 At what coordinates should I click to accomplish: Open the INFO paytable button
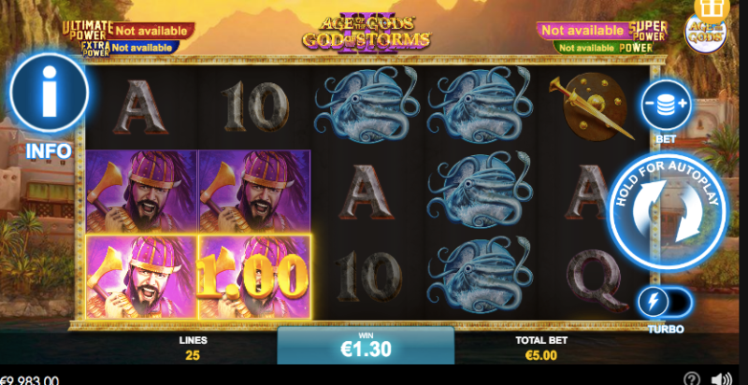tap(50, 93)
